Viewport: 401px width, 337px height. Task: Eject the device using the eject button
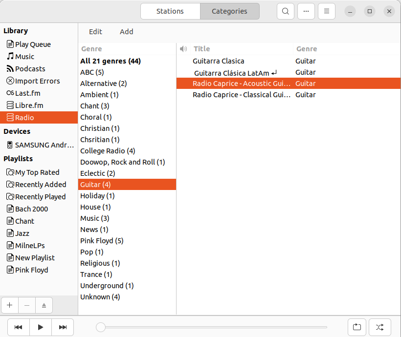click(x=44, y=305)
